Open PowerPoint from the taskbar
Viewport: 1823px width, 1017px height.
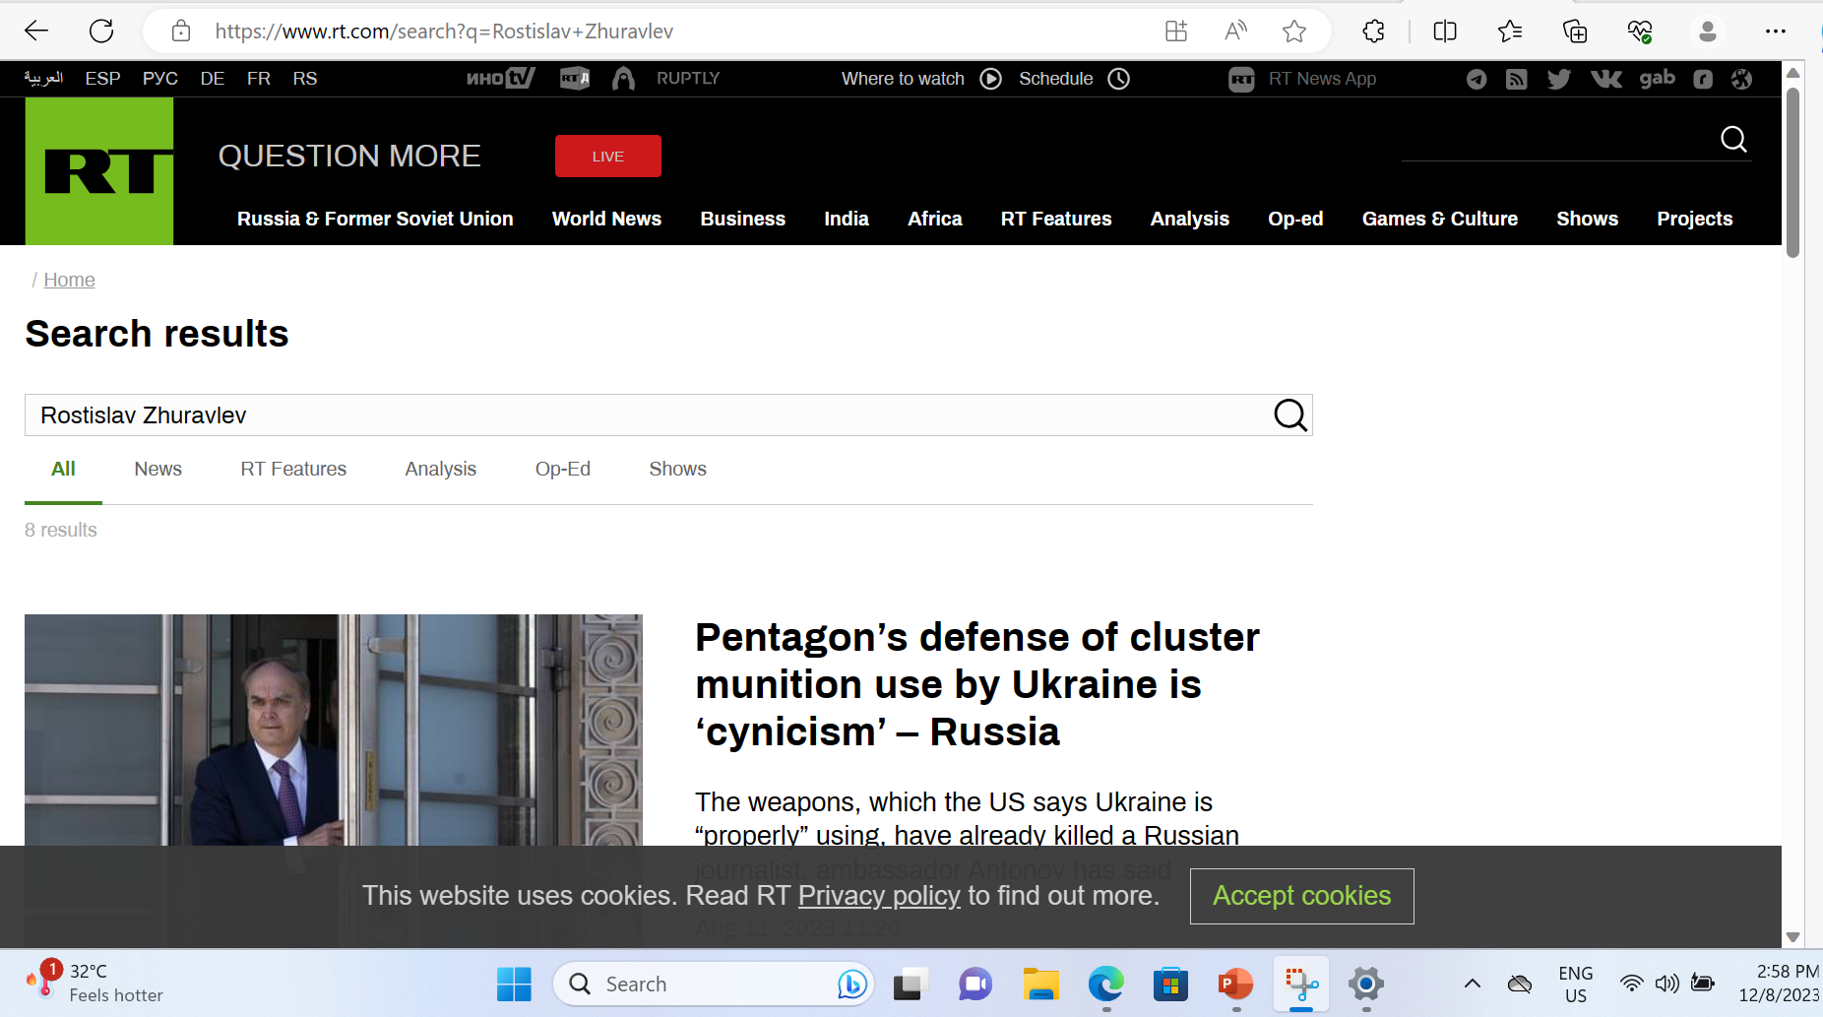click(1235, 984)
